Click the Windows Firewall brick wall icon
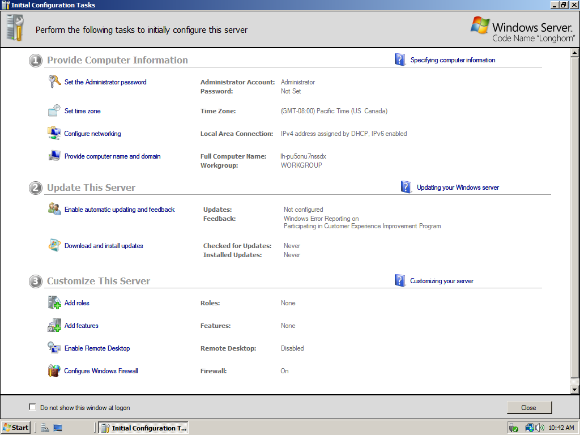This screenshot has height=435, width=580. tap(54, 371)
